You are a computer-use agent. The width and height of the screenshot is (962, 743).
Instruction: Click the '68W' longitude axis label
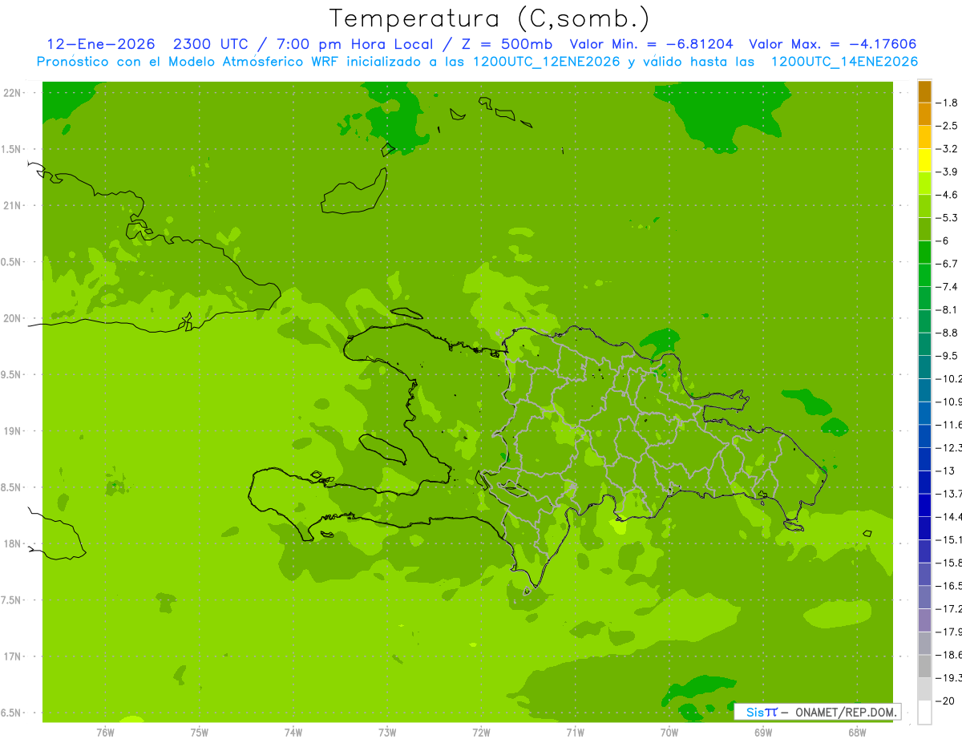click(x=857, y=733)
